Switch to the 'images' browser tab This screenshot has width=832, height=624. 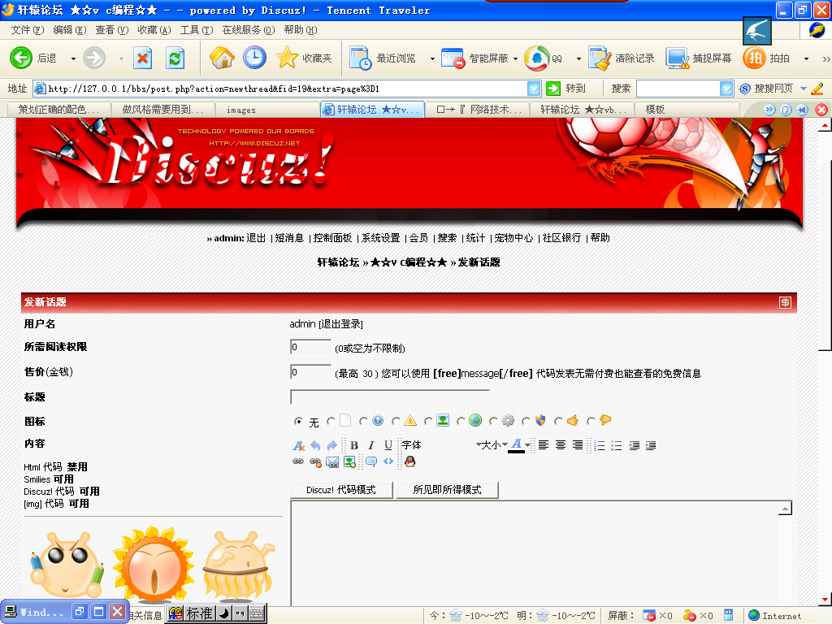click(x=268, y=110)
